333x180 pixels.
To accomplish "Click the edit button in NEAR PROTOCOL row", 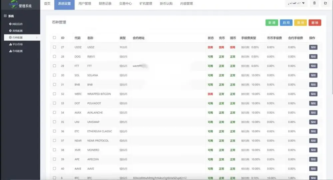I will tap(313, 141).
